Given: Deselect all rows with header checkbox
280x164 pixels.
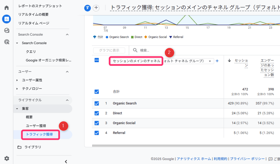Looking at the screenshot, I should 97,60.
